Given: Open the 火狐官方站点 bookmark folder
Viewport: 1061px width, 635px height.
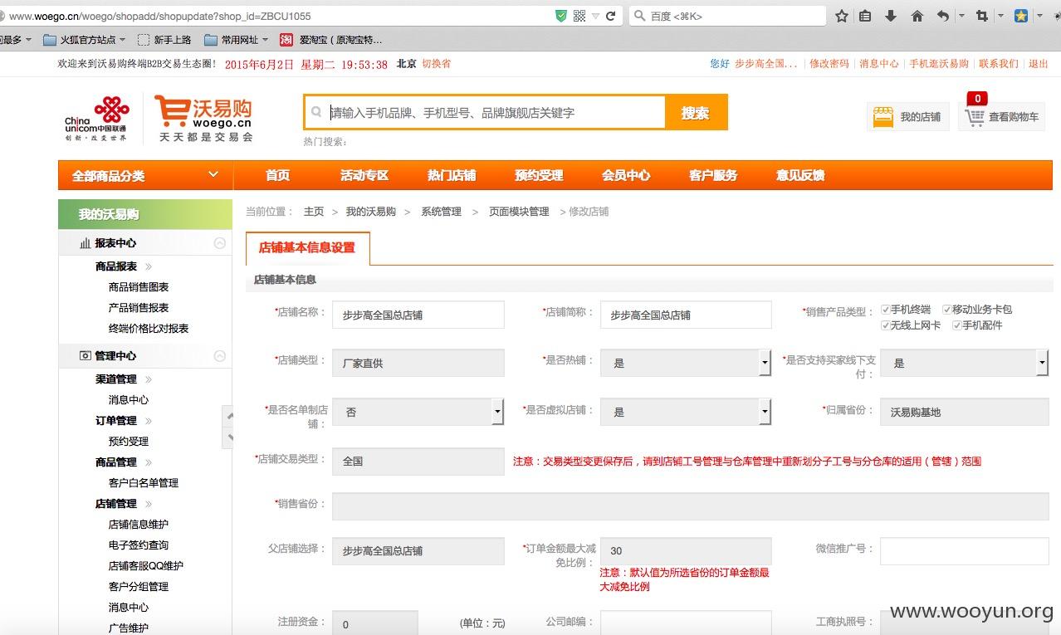Looking at the screenshot, I should tap(85, 39).
